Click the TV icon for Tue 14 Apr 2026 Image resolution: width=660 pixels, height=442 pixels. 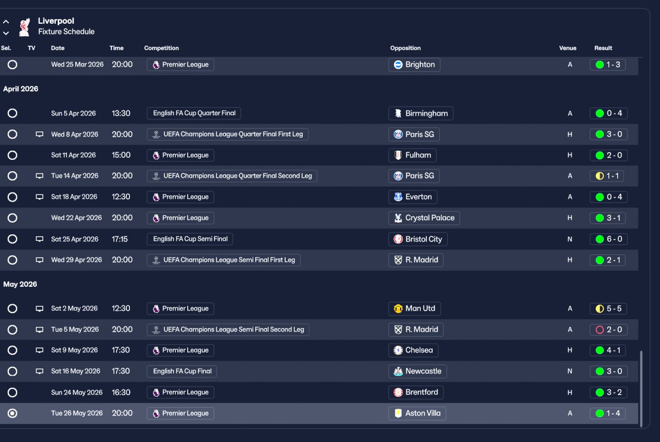[x=39, y=176]
